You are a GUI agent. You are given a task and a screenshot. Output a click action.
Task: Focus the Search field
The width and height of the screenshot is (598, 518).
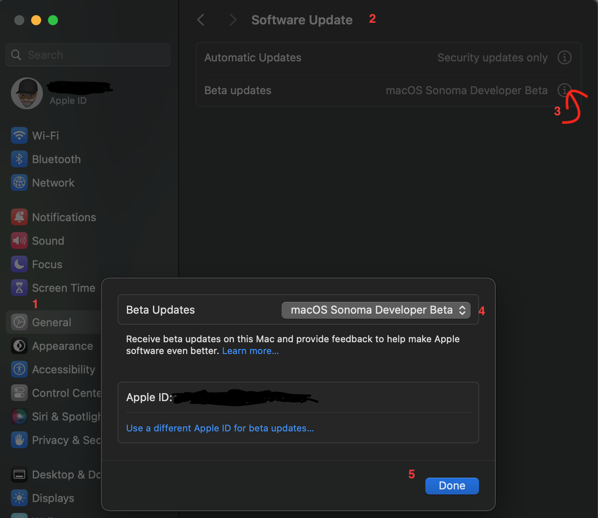point(88,55)
